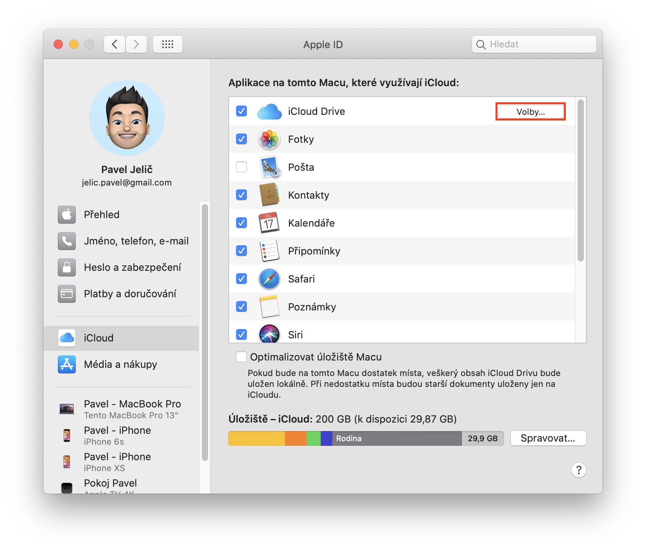Open help with the question mark button
The width and height of the screenshot is (646, 551).
578,470
